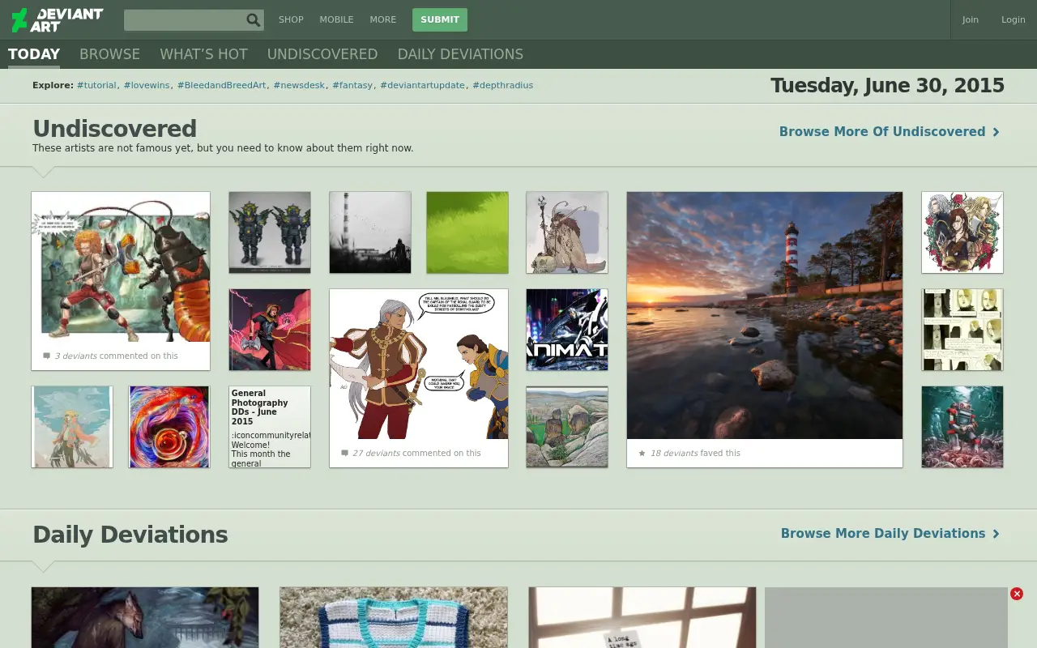Click the Login link
This screenshot has height=648, width=1037.
click(x=1014, y=19)
